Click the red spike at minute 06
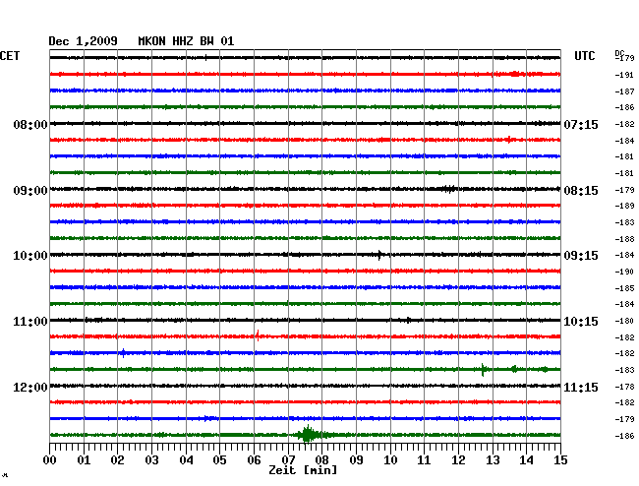 tap(258, 335)
